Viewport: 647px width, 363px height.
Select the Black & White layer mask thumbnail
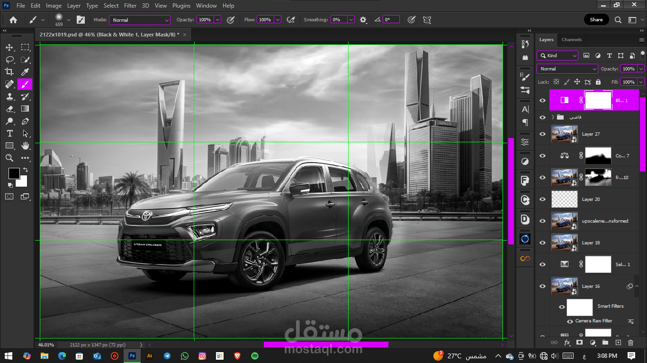point(598,100)
